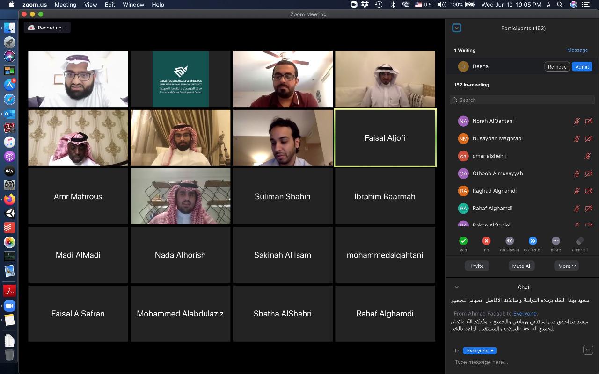Open the 'Everyone' chat recipient dropdown
599x374 pixels.
coord(480,351)
